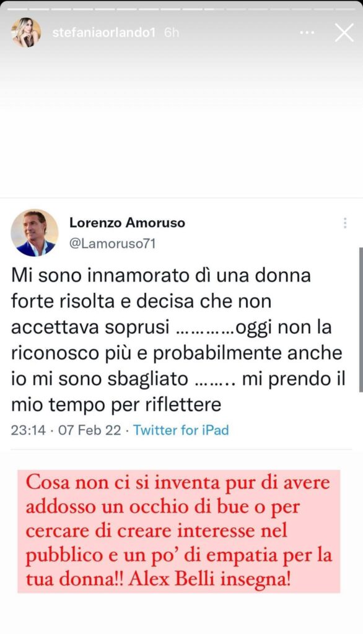
Task: Jump to the first story progress segment
Action: click(17, 9)
